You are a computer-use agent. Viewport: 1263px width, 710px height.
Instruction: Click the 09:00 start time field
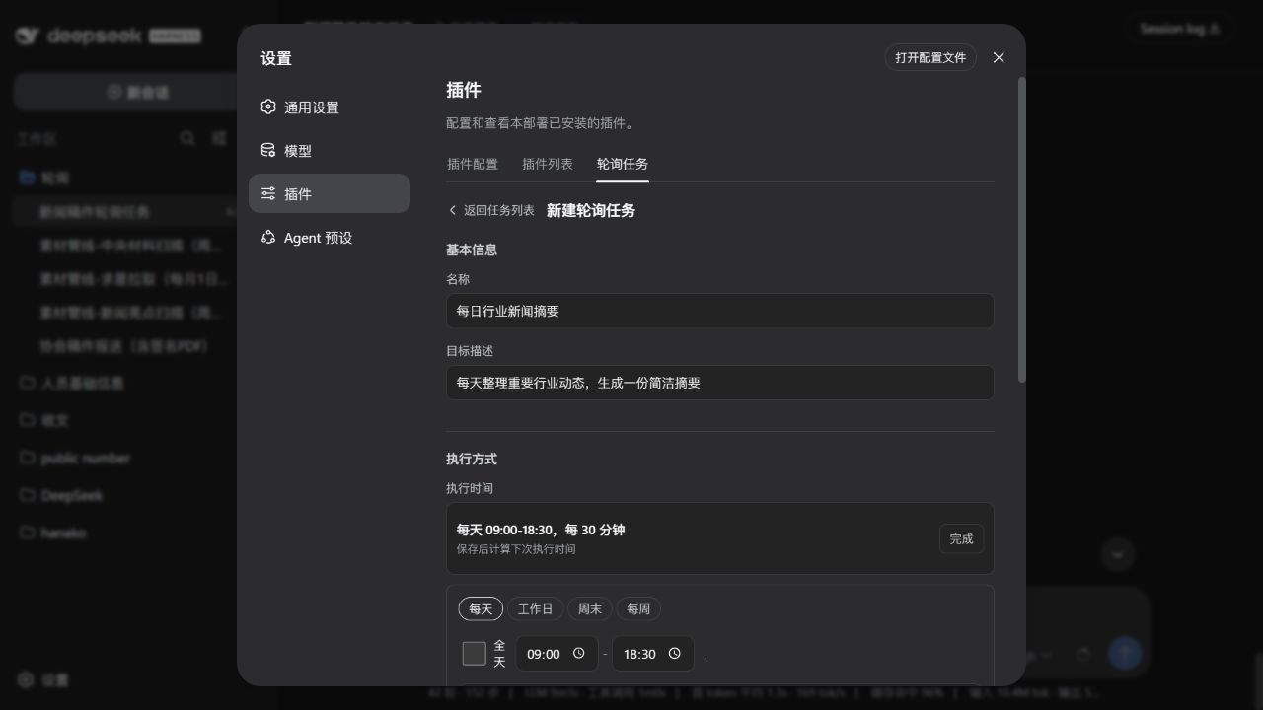[557, 653]
